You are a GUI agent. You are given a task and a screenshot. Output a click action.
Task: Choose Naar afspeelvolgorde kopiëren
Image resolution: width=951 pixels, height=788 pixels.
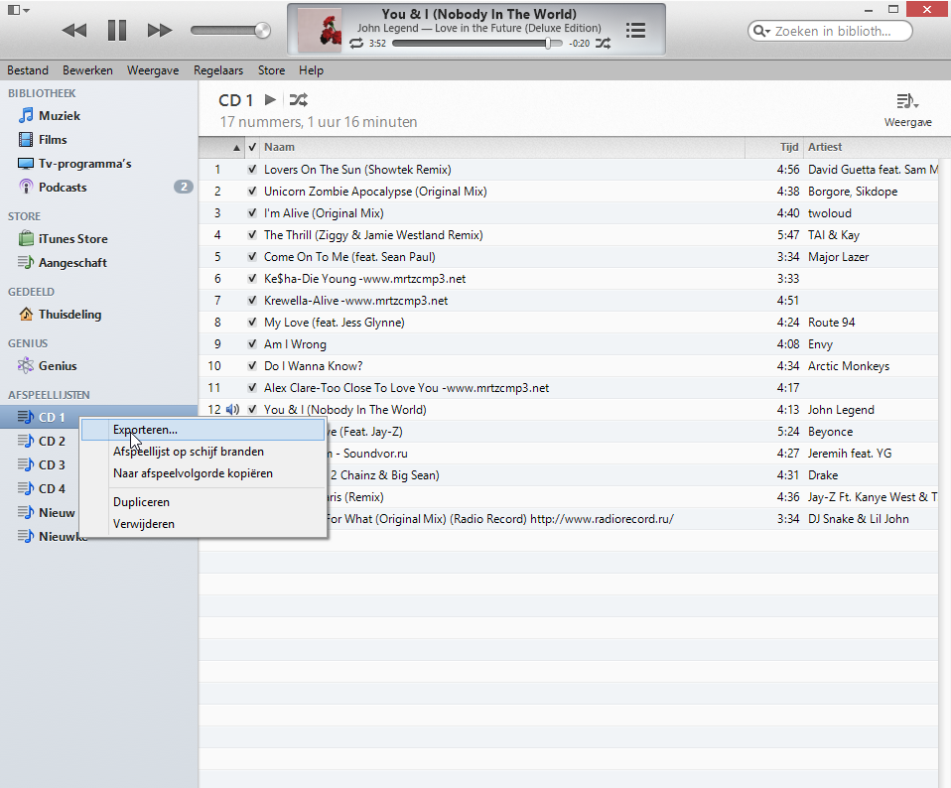[x=204, y=473]
